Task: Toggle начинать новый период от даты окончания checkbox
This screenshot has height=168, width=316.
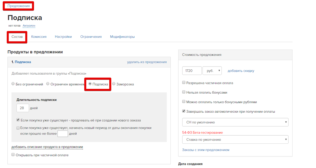Action: (18, 128)
